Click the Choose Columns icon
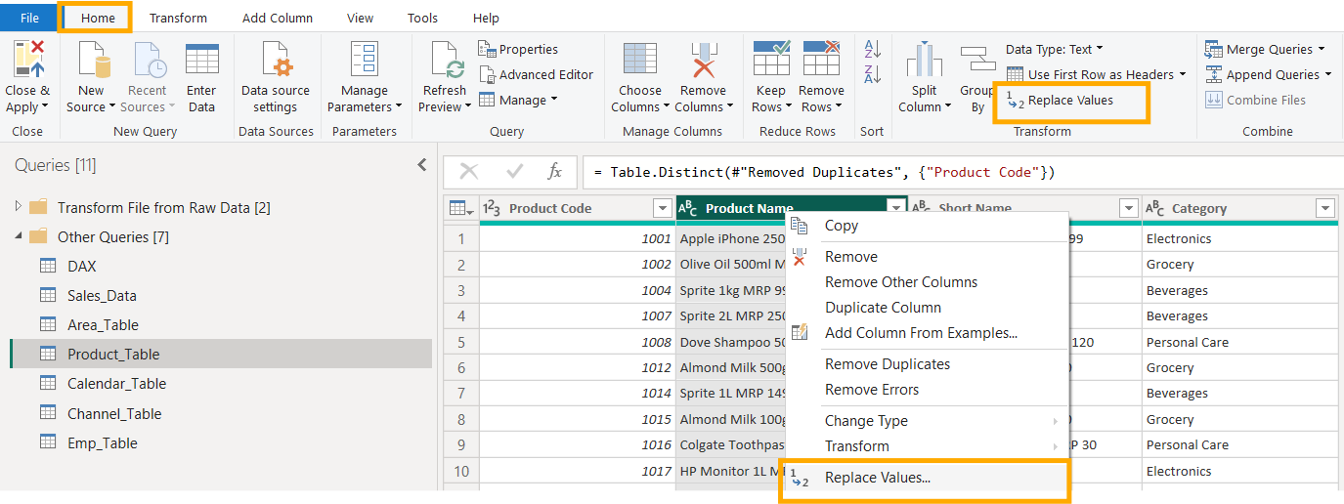 (640, 60)
